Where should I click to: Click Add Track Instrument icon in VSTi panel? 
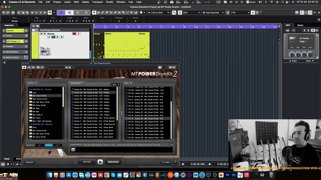(287, 30)
